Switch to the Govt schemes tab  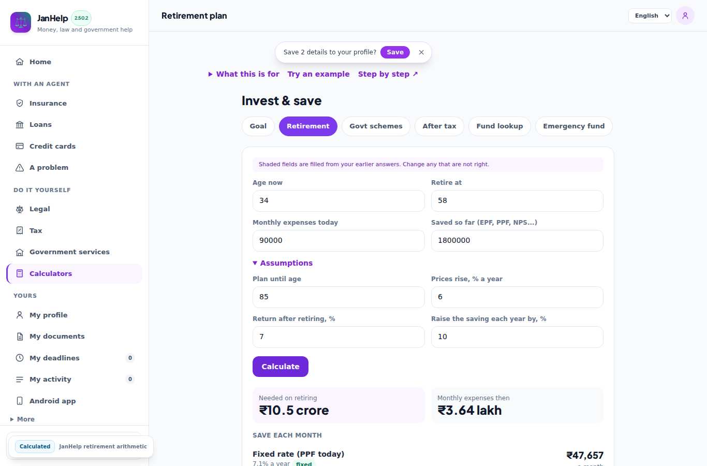point(376,126)
